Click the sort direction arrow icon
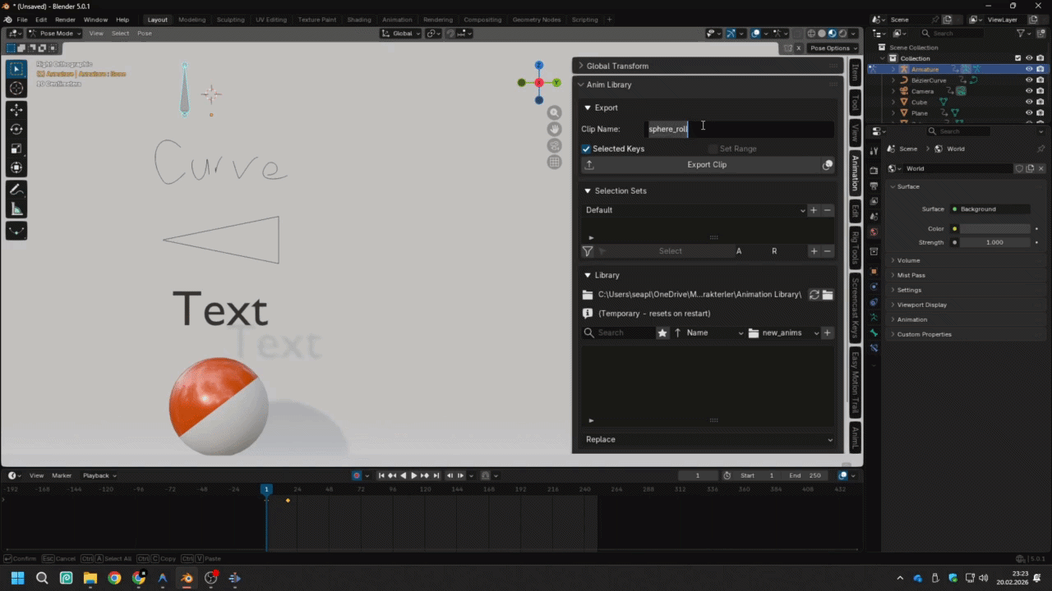The height and width of the screenshot is (591, 1052). point(677,332)
